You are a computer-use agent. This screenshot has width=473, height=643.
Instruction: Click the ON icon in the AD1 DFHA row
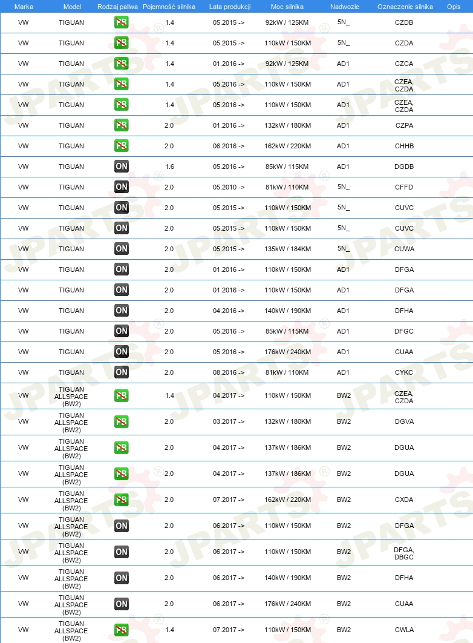[121, 311]
